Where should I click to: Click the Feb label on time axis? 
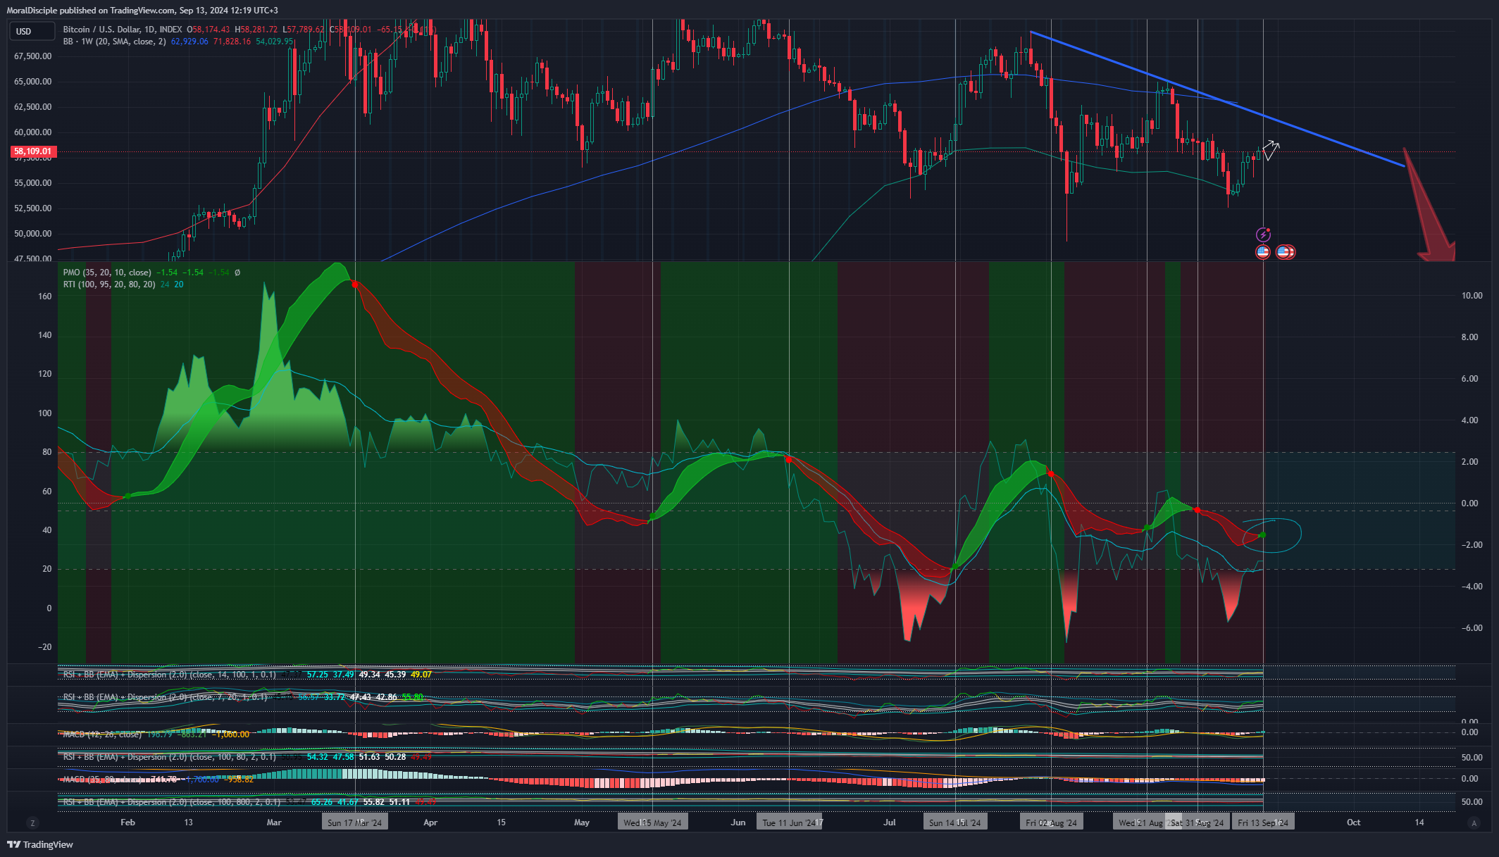coord(127,822)
